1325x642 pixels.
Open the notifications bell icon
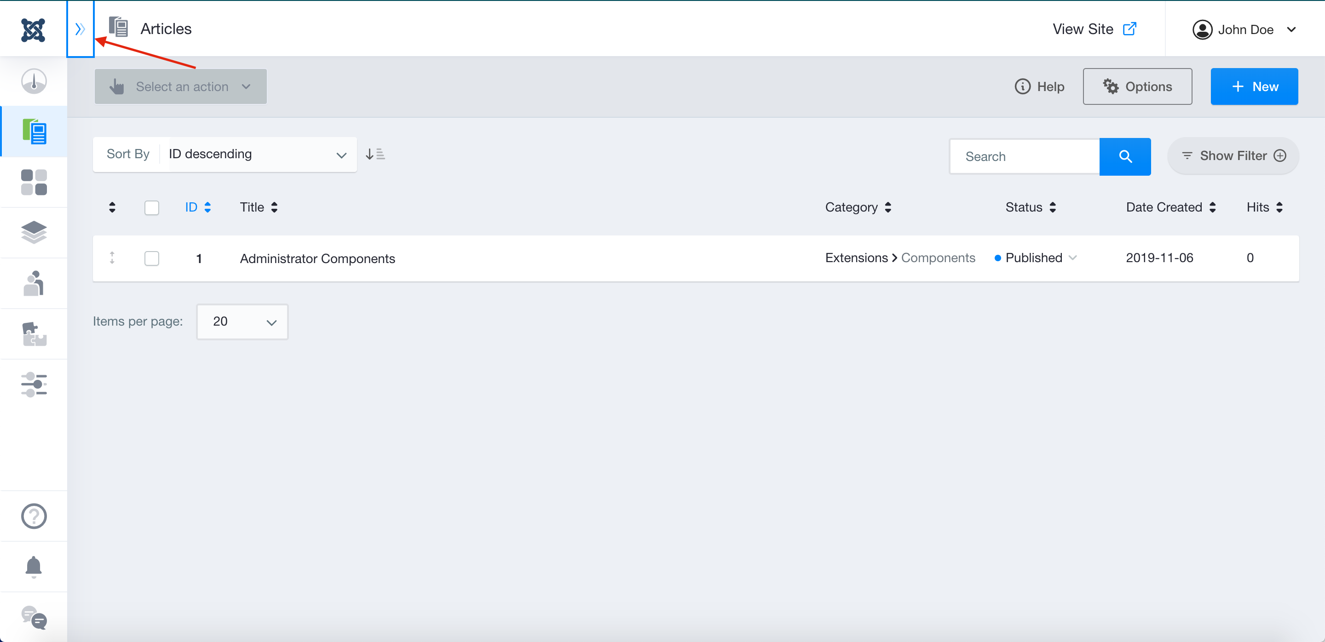tap(33, 567)
